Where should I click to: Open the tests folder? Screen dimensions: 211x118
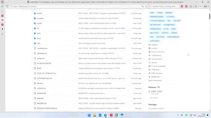(x=39, y=33)
